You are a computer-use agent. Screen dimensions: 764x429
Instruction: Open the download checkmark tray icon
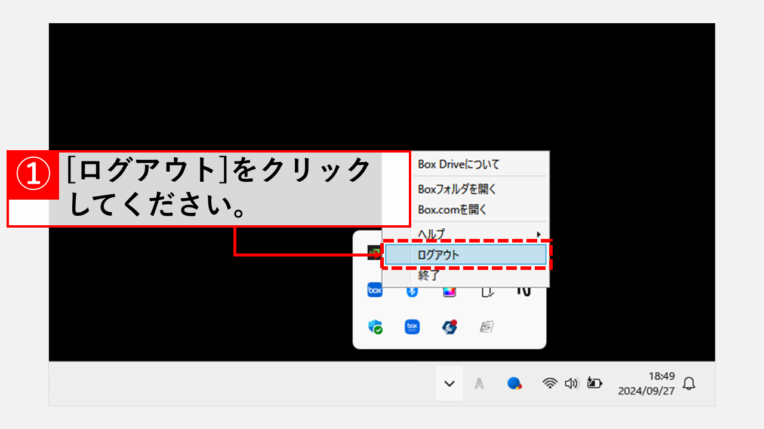pyautogui.click(x=487, y=293)
